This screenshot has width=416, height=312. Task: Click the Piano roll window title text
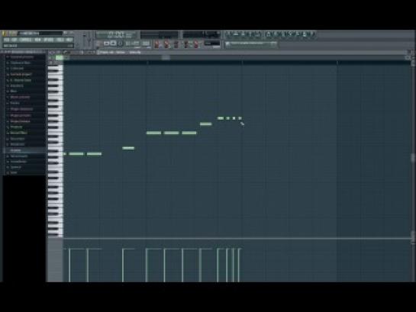pyautogui.click(x=107, y=53)
